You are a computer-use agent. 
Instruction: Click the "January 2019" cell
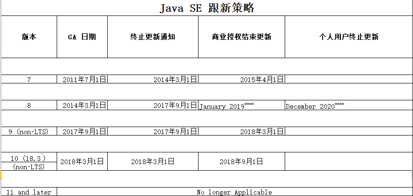point(241,106)
